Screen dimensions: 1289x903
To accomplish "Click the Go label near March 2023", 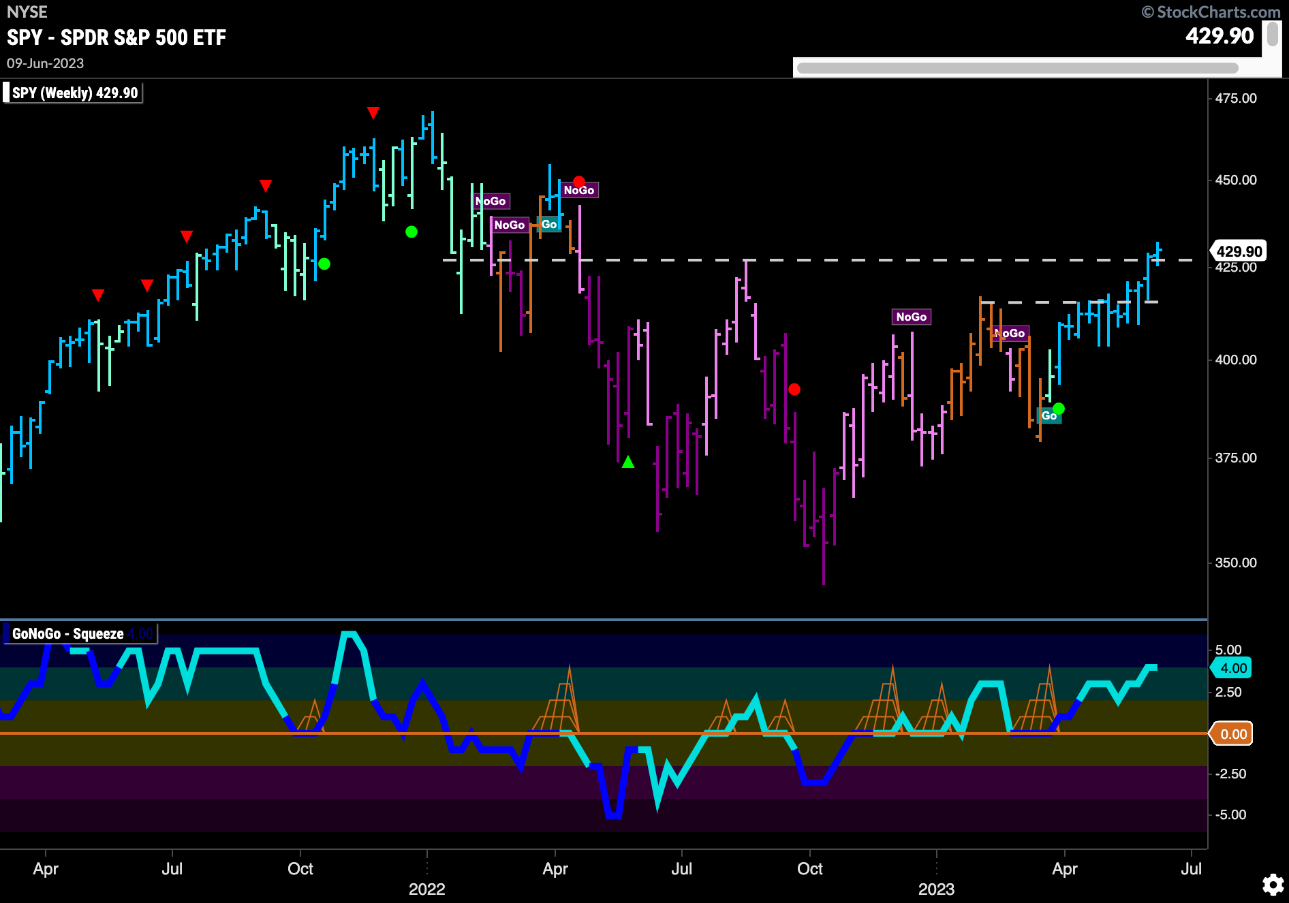I will pos(1049,415).
